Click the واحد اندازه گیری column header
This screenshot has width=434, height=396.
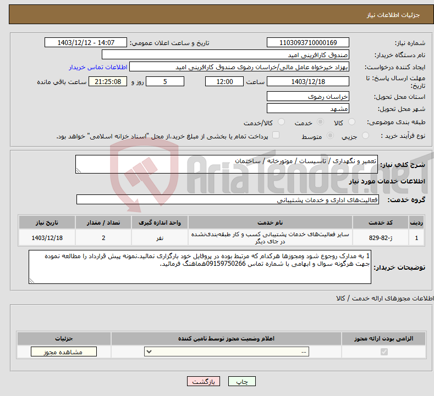pyautogui.click(x=160, y=222)
